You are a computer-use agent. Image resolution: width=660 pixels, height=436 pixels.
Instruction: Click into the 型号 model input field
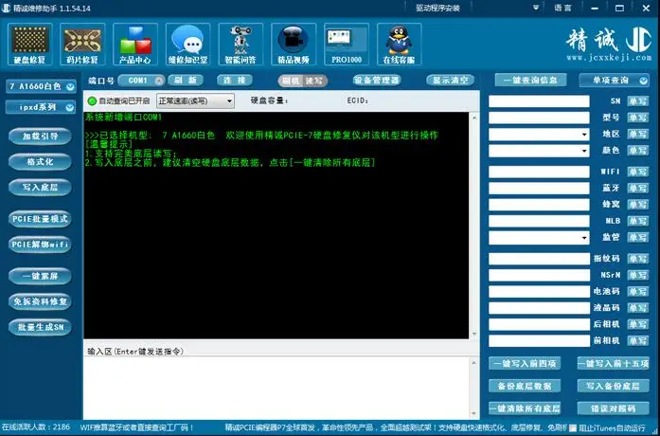539,118
